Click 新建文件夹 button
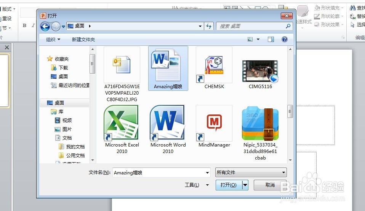The height and width of the screenshot is (211, 365). pos(83,39)
